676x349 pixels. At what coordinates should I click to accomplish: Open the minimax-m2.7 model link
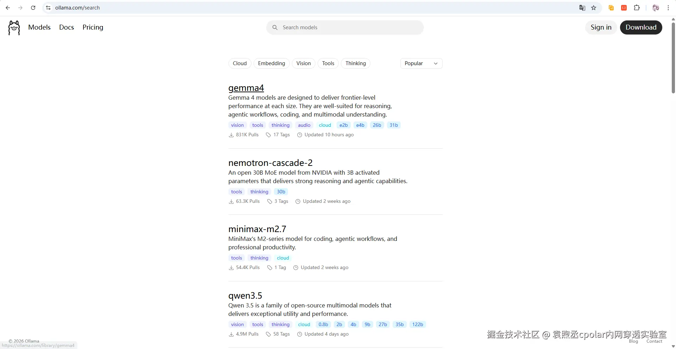click(257, 229)
